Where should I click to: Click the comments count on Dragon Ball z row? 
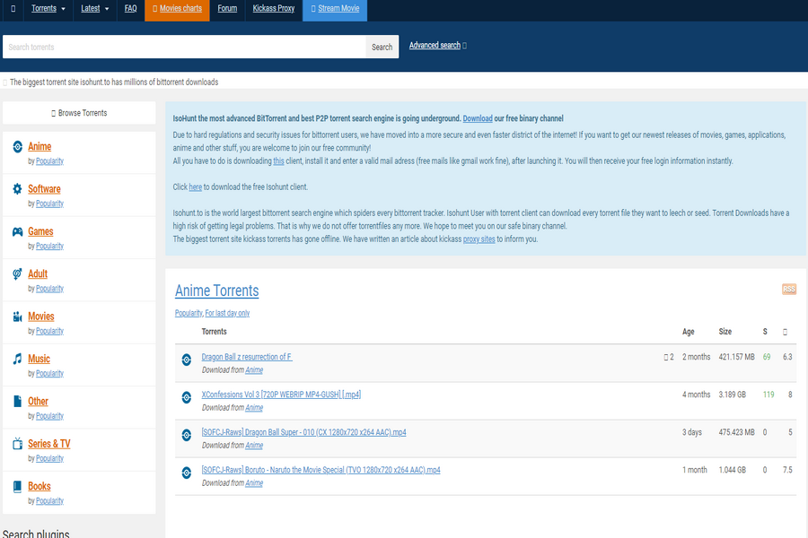669,357
